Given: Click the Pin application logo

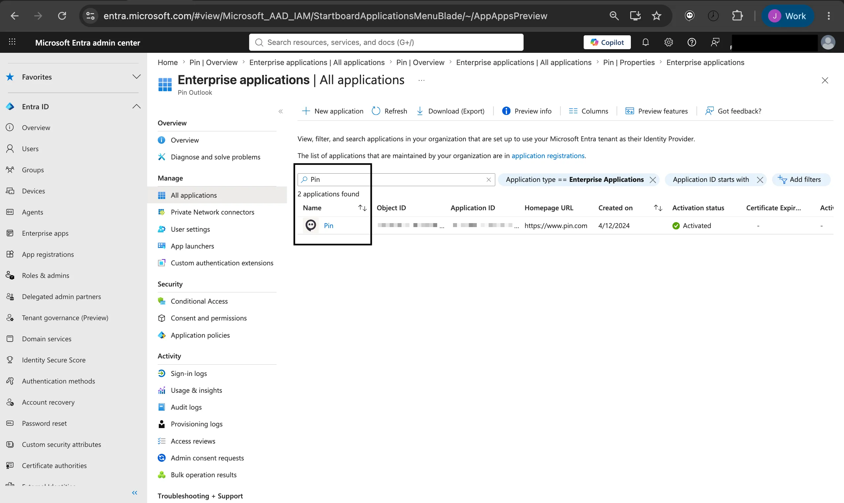Looking at the screenshot, I should (311, 225).
